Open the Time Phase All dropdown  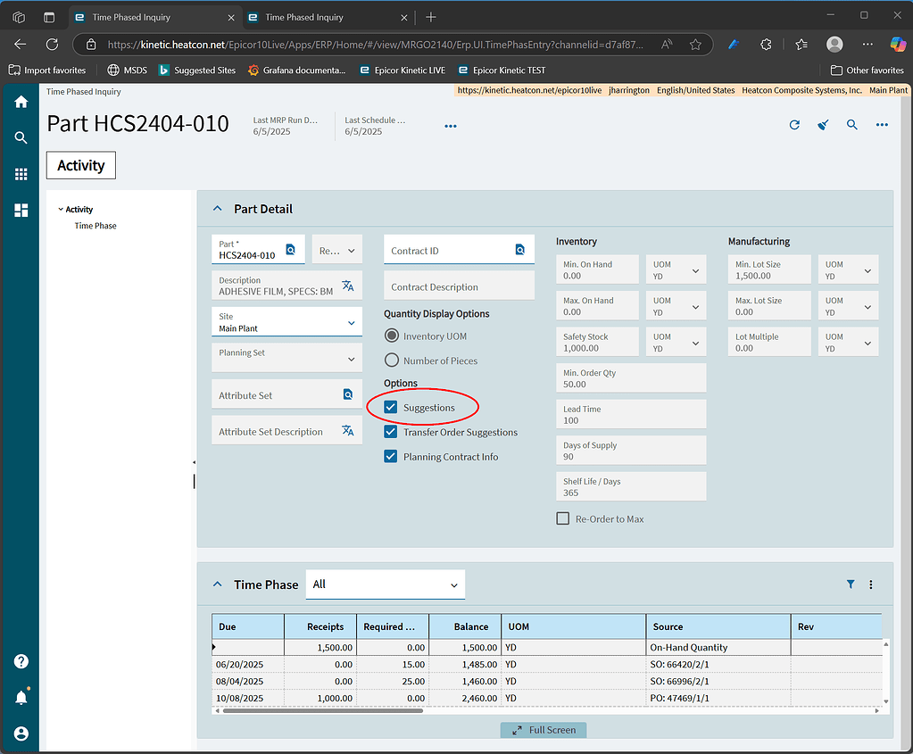click(386, 584)
